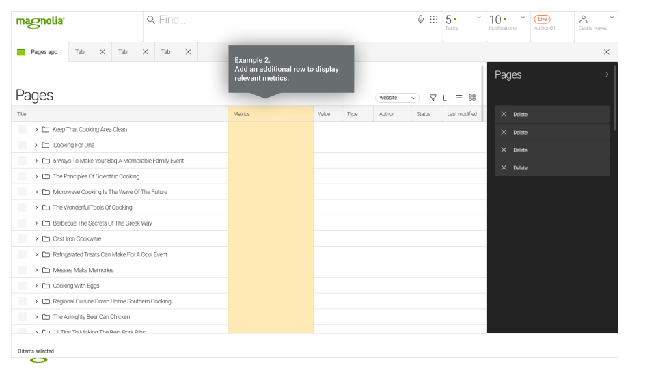
Task: Switch to the Pages app tab
Action: pyautogui.click(x=40, y=52)
